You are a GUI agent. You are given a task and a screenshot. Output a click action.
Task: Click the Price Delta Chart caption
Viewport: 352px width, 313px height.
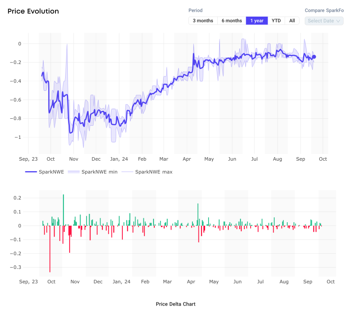click(x=175, y=304)
